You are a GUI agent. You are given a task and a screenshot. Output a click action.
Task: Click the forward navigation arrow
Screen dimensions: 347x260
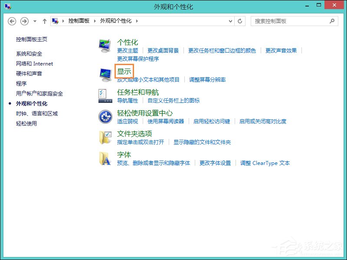24,21
